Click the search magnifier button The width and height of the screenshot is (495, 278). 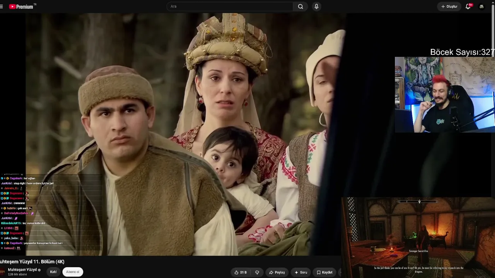300,7
